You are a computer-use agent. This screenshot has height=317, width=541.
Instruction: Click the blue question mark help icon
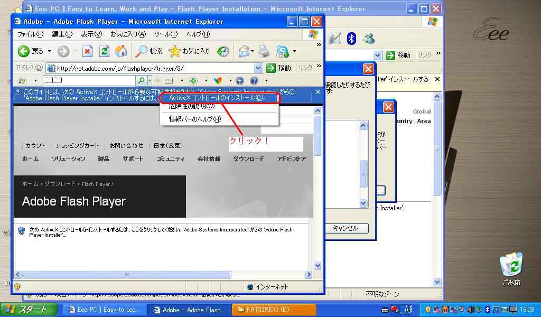pyautogui.click(x=254, y=81)
